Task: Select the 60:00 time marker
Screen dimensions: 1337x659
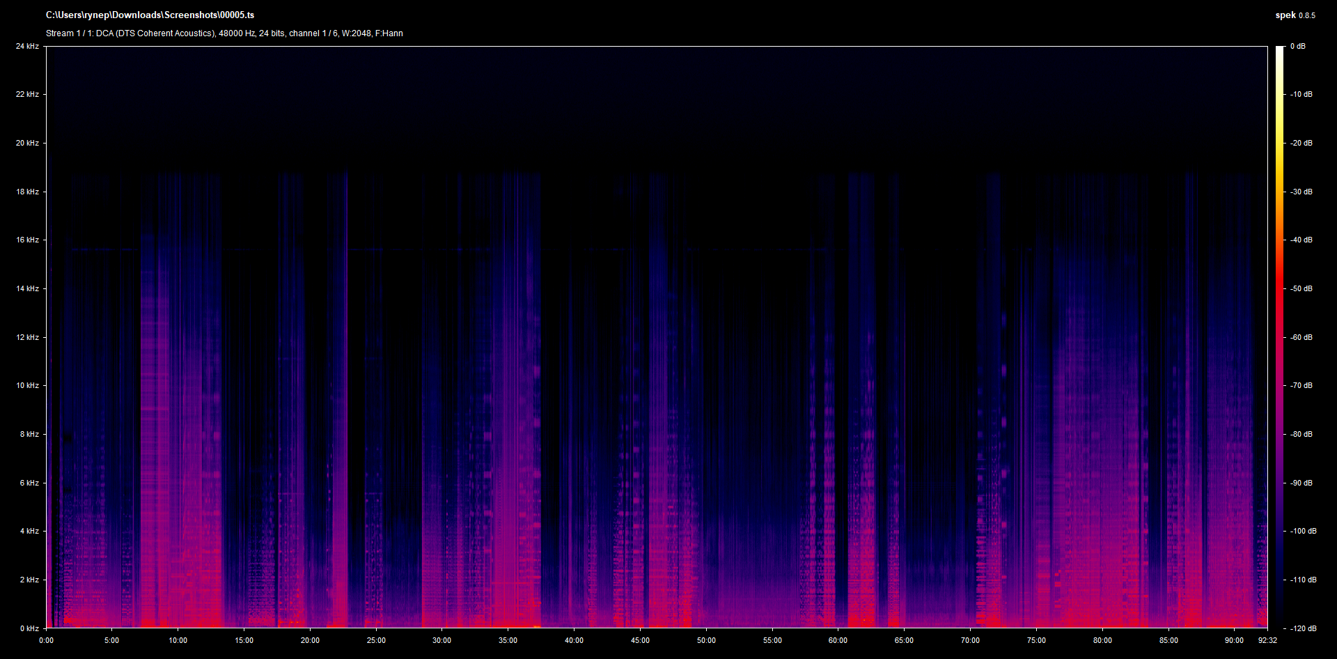Action: (838, 640)
